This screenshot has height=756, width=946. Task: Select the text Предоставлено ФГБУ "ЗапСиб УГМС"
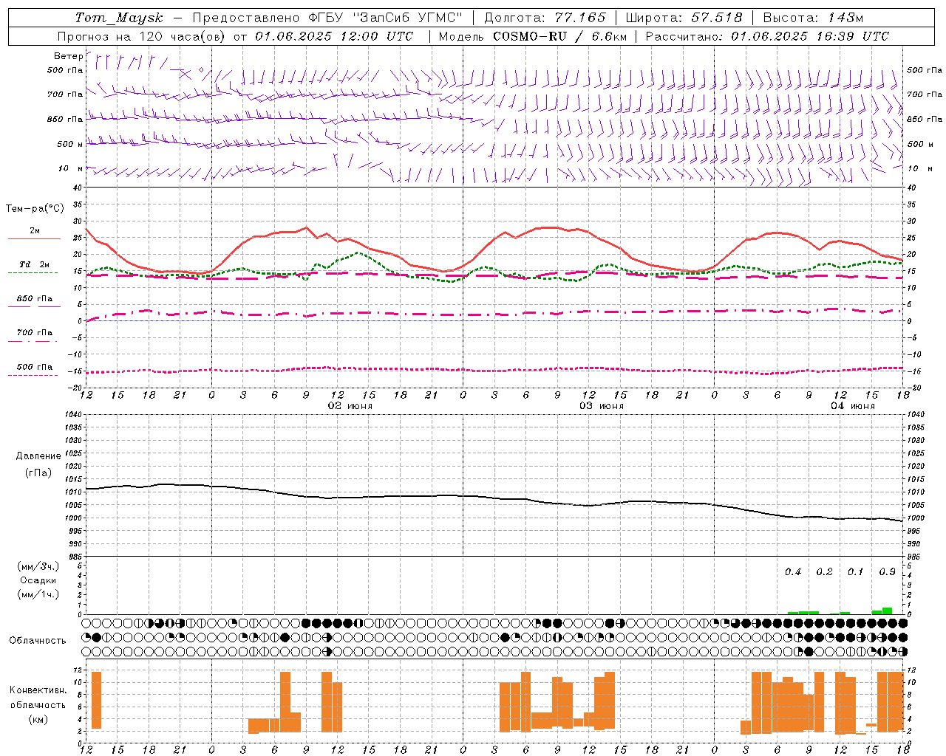tap(327, 18)
